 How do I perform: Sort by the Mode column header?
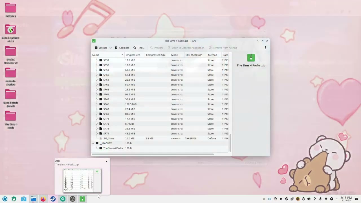[x=177, y=55]
